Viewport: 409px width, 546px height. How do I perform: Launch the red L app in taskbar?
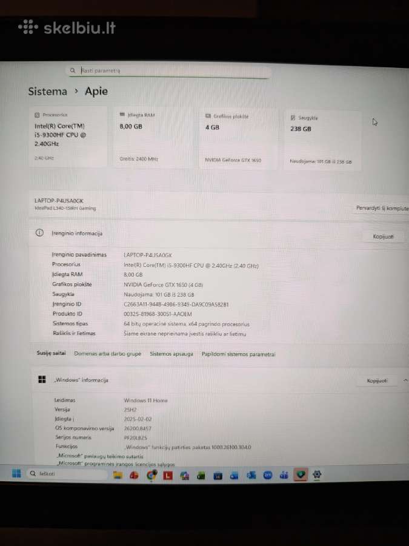168,475
